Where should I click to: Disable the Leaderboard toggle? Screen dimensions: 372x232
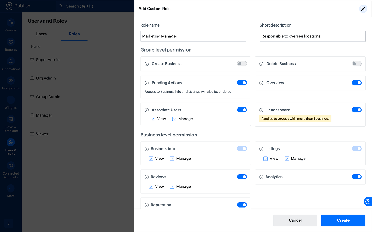(357, 110)
